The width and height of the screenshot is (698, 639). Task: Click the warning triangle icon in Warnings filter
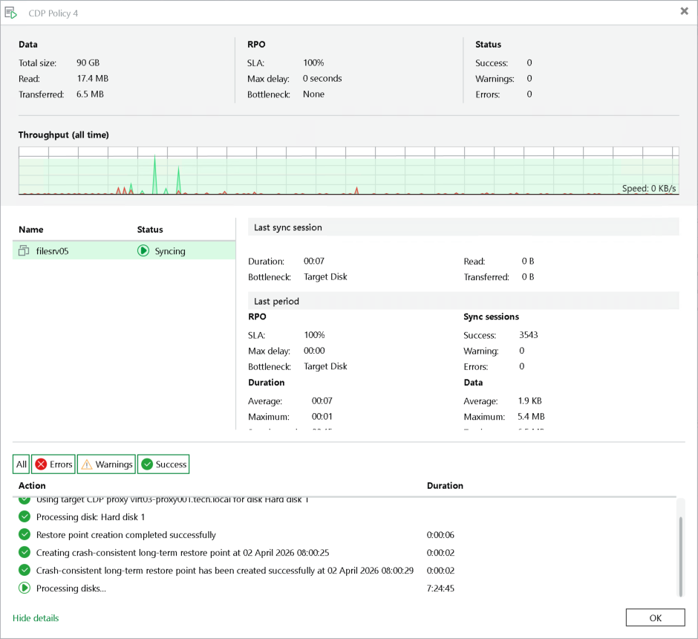[x=87, y=464]
